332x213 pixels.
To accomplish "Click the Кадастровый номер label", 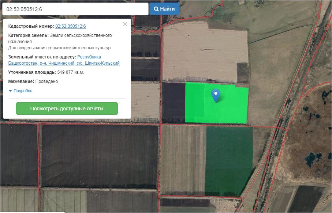I will point(31,26).
